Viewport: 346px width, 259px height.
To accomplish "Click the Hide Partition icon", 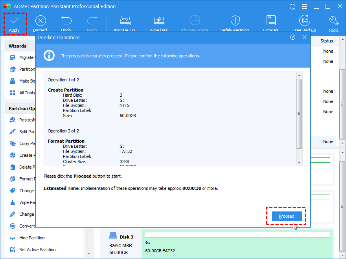I will [x=13, y=238].
